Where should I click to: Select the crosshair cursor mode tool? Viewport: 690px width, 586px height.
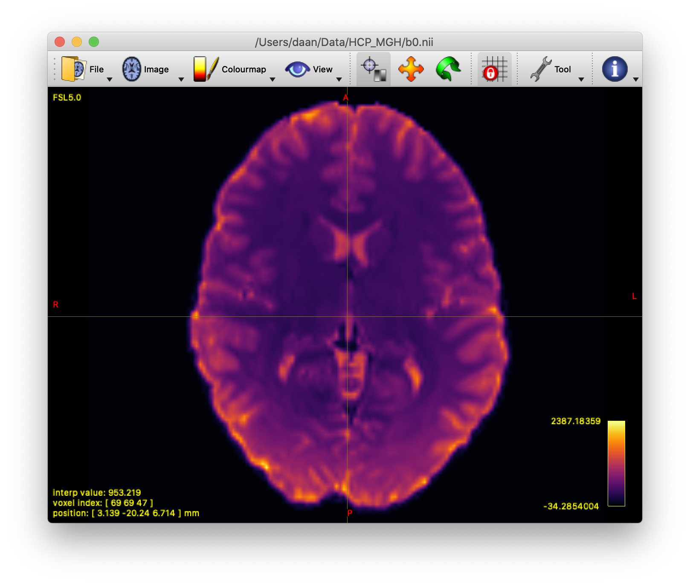coord(373,69)
